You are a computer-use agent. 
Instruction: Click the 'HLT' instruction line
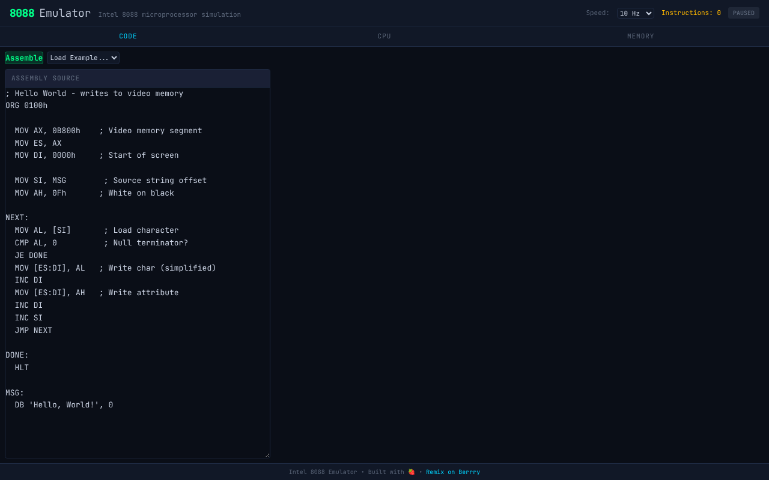tap(22, 368)
